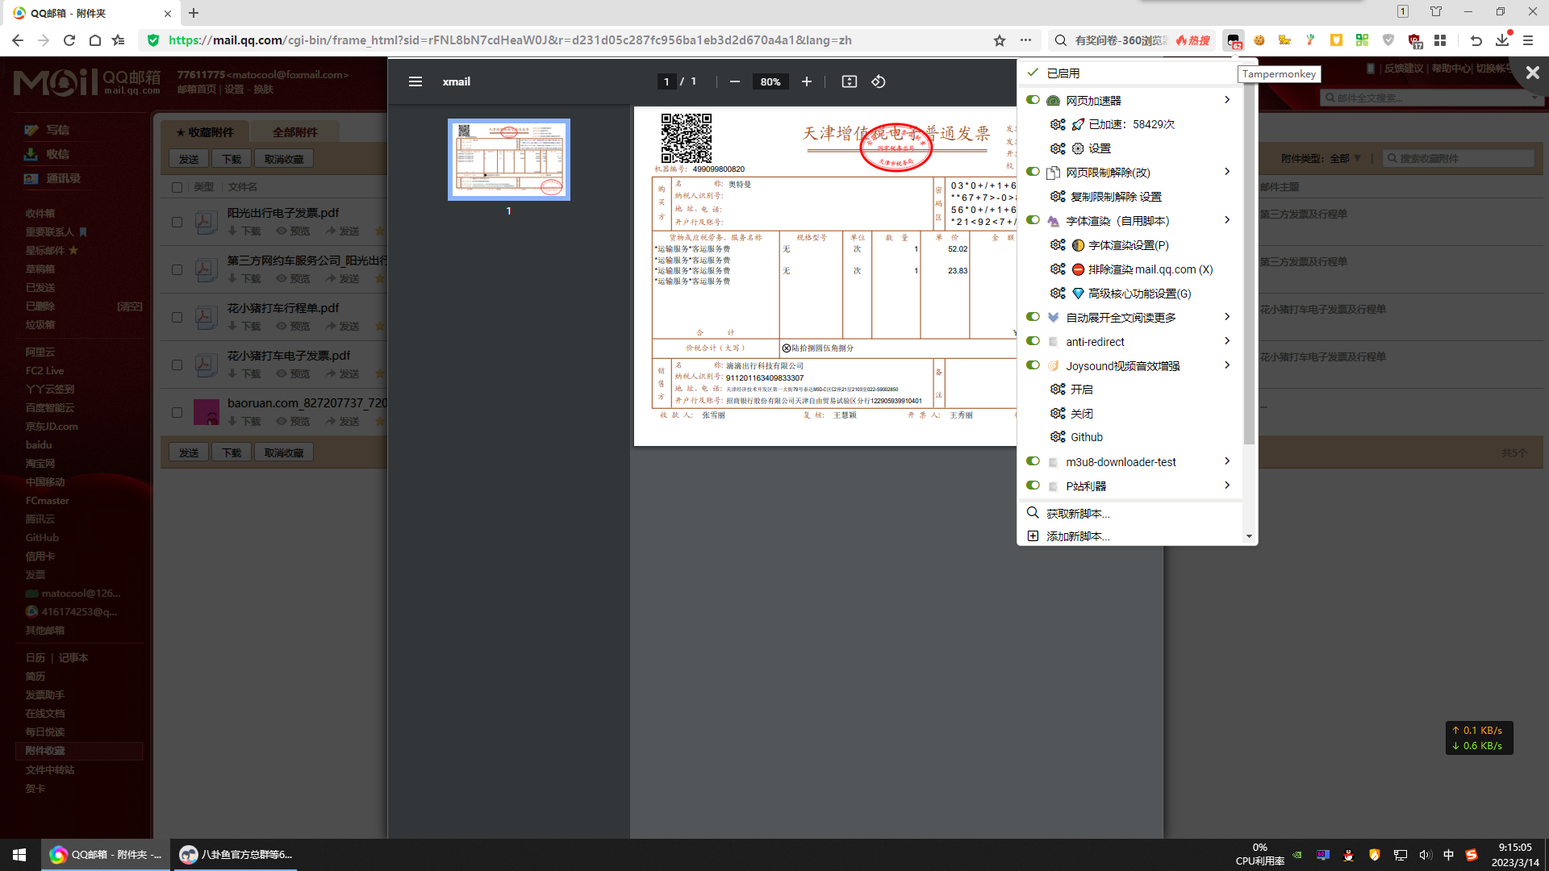Toggle the 字体渲染（自用脚本）switch
Screen dimensions: 1549x871
coord(1033,220)
